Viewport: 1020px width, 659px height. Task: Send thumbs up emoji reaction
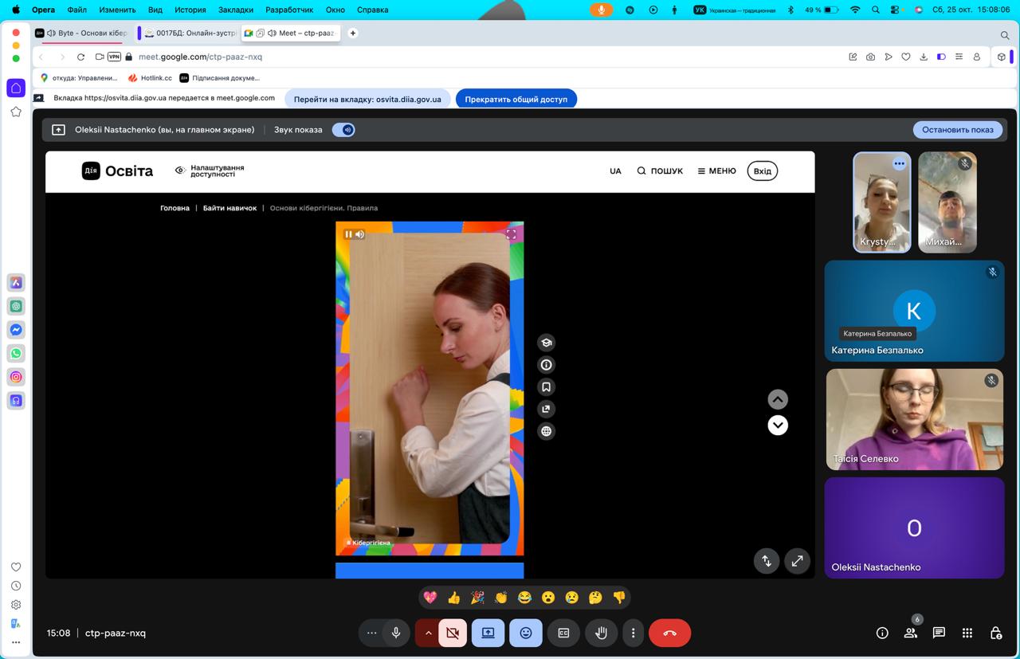tap(453, 597)
